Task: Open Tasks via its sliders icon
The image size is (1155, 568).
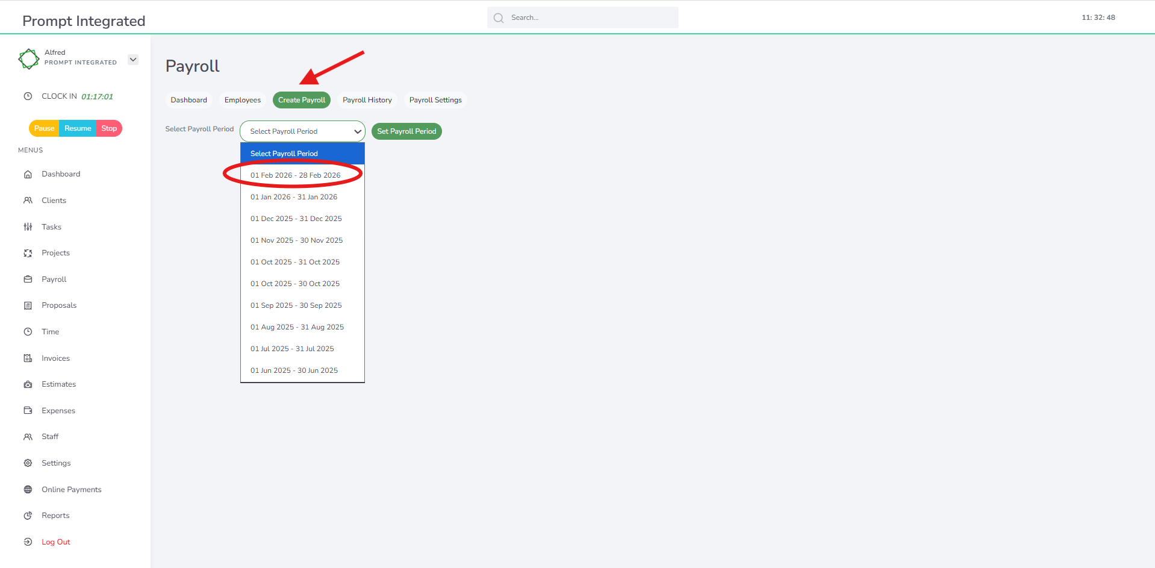Action: pos(28,227)
